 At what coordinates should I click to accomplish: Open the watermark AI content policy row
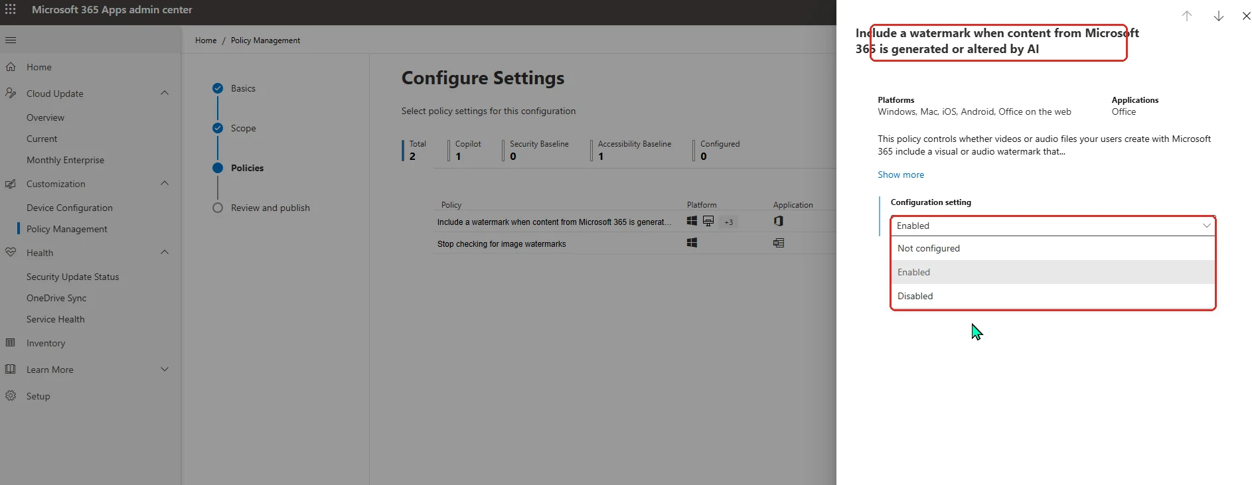click(554, 222)
